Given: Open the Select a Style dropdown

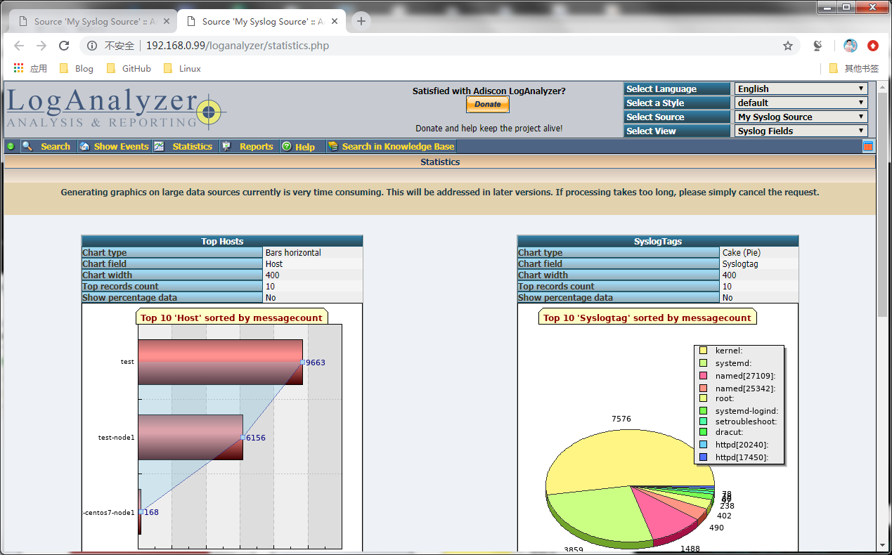Looking at the screenshot, I should tap(801, 103).
